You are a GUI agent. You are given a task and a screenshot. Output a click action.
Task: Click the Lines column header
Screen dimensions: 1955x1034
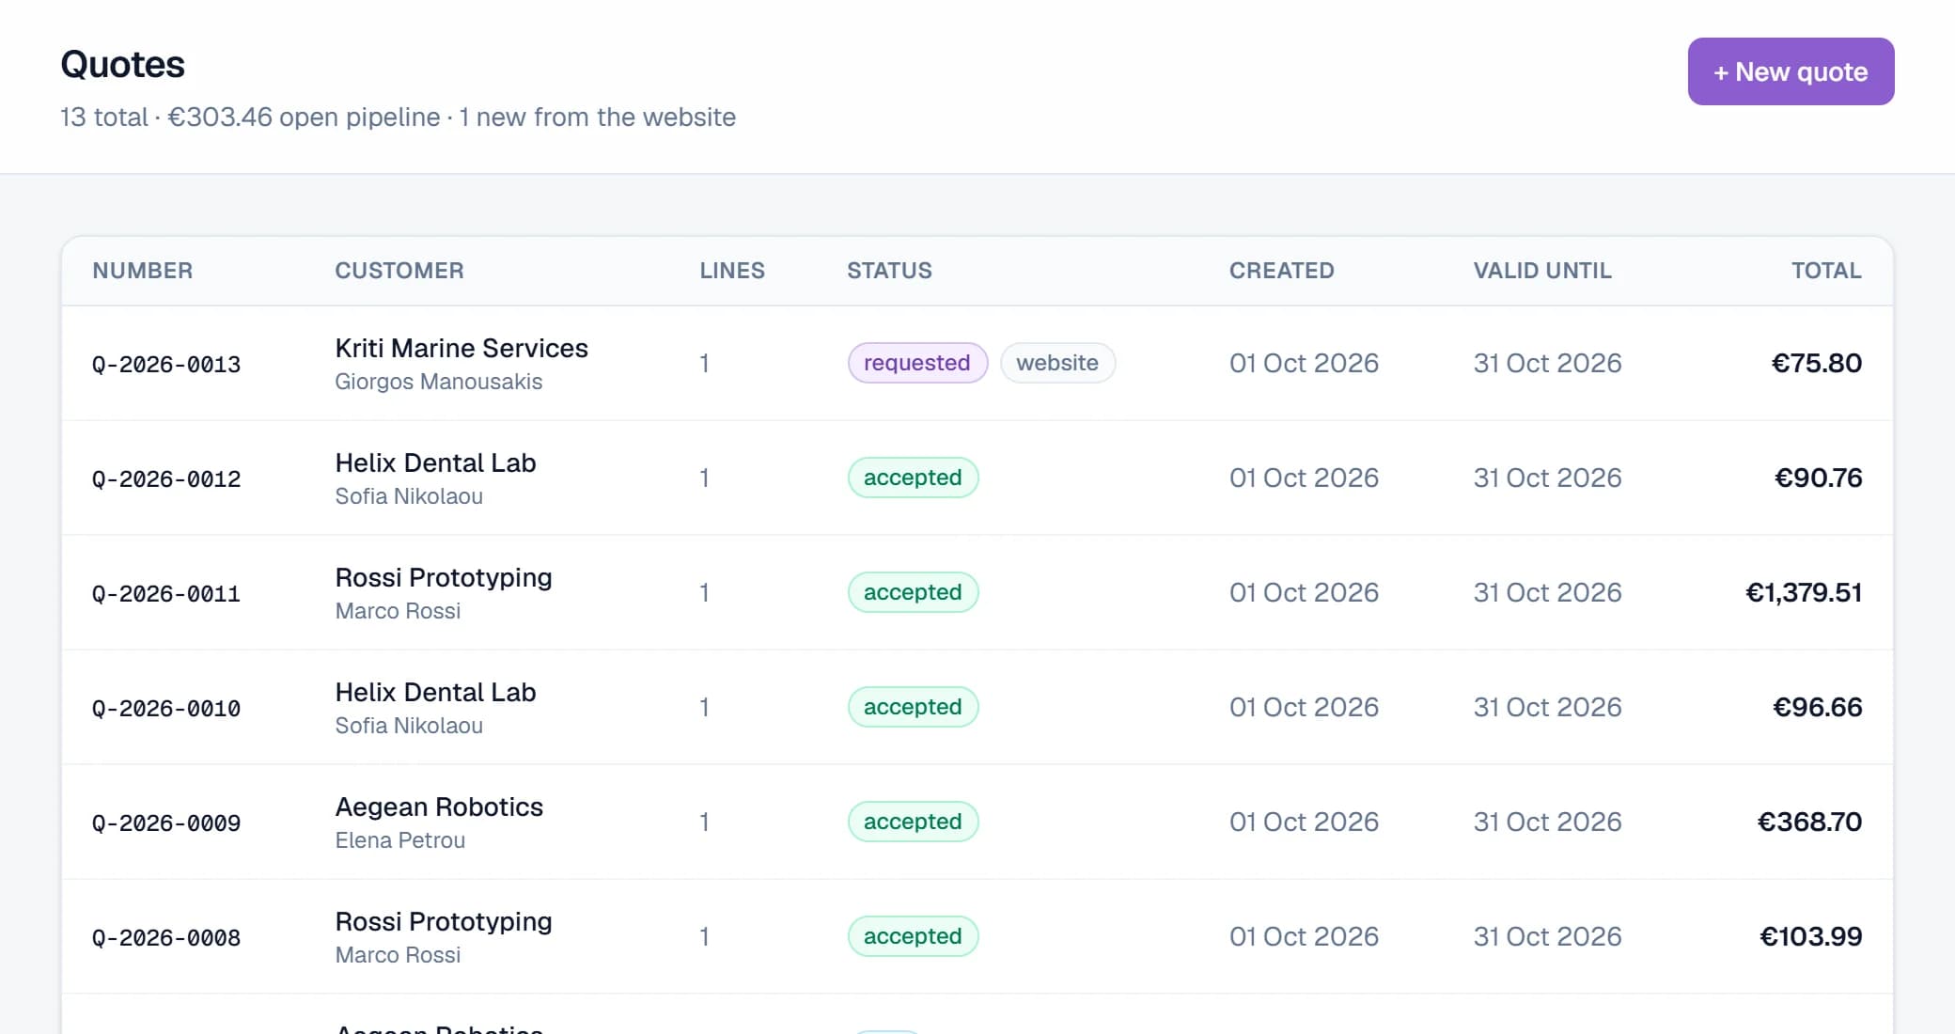[732, 271]
